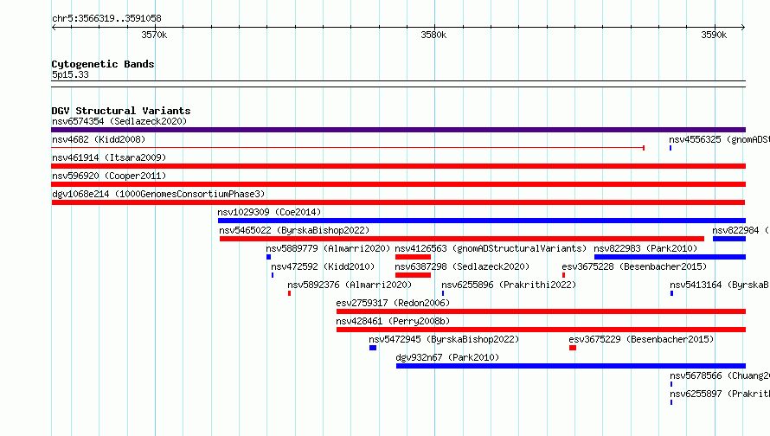This screenshot has height=436, width=770.
Task: Select the red nsv5465022 variant bar
Action: pos(462,239)
